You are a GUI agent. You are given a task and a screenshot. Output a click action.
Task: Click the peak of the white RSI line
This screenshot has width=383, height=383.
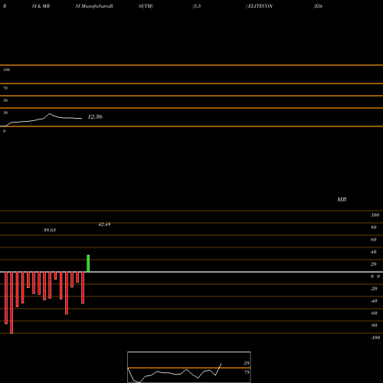click(x=50, y=114)
